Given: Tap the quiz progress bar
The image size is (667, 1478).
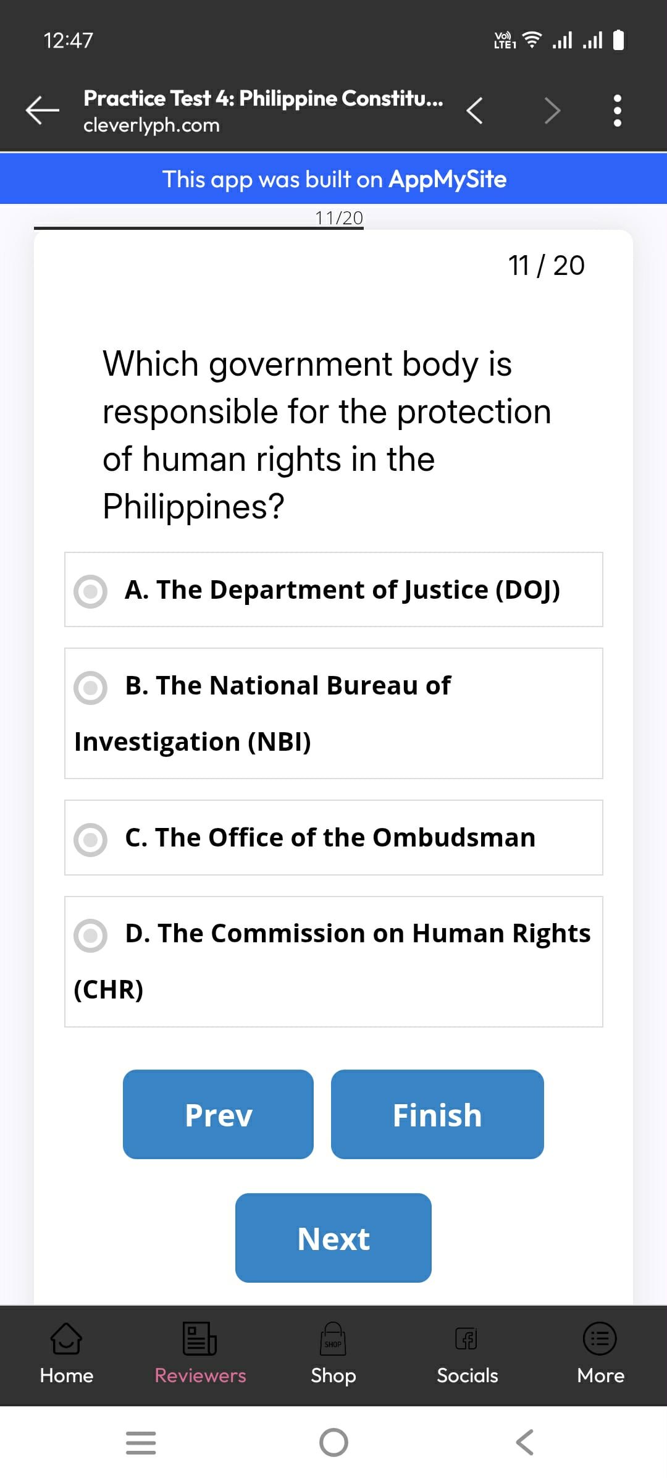Looking at the screenshot, I should (x=198, y=227).
